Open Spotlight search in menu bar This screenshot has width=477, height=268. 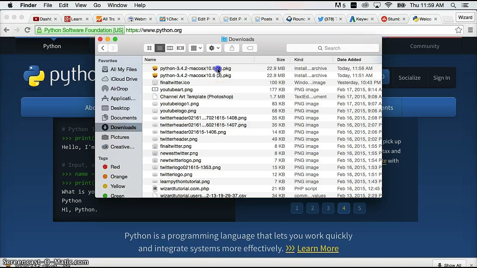point(454,5)
